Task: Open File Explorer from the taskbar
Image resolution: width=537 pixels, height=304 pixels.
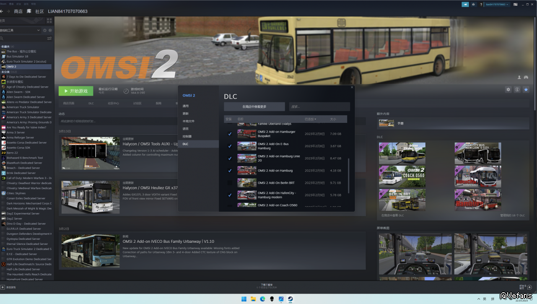Action: click(253, 299)
